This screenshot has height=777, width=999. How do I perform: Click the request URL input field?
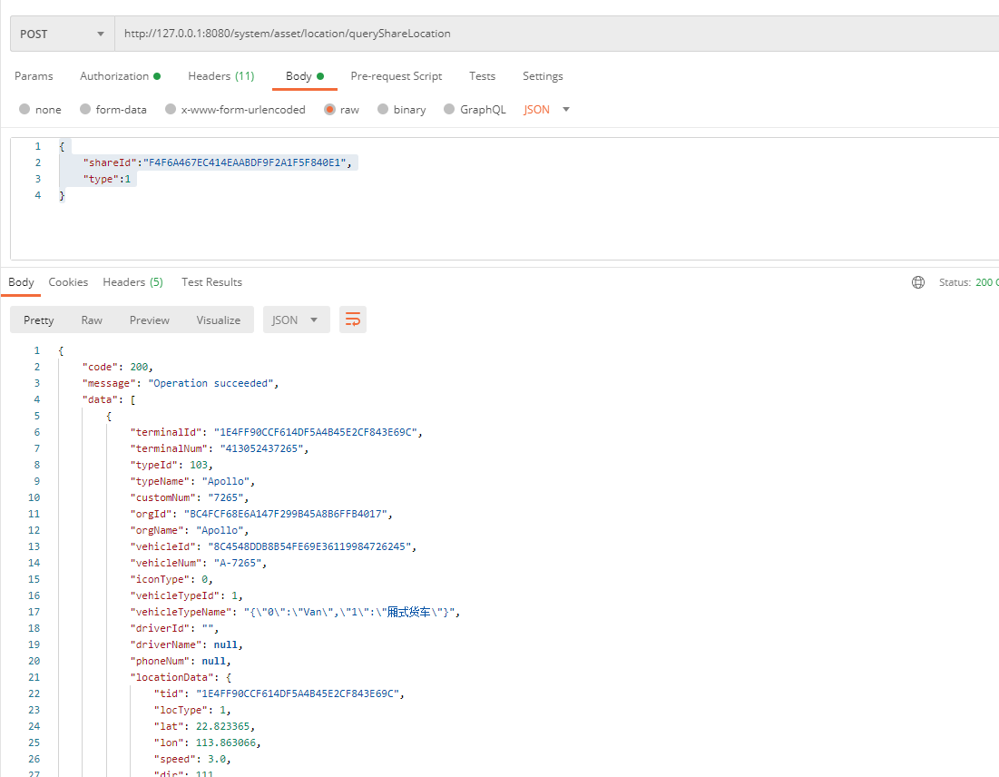pos(544,34)
